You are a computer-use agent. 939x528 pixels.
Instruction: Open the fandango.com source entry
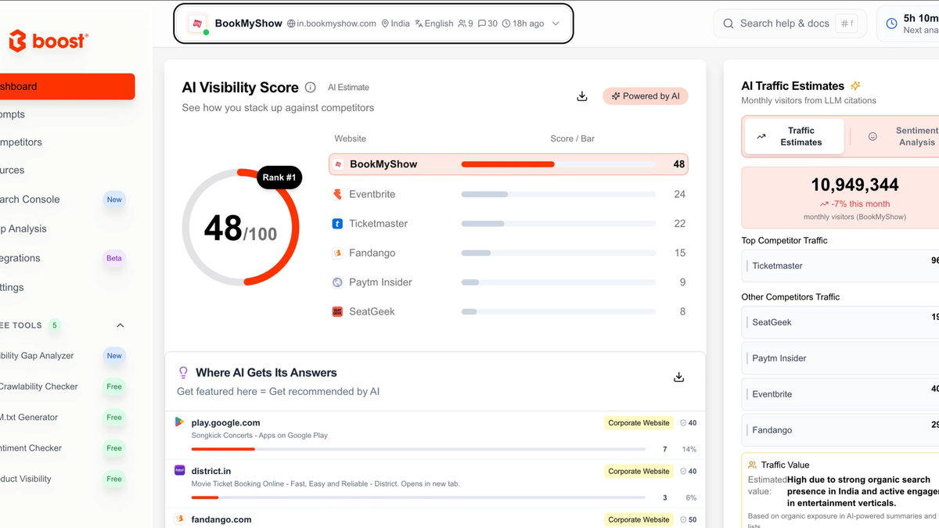click(435, 519)
